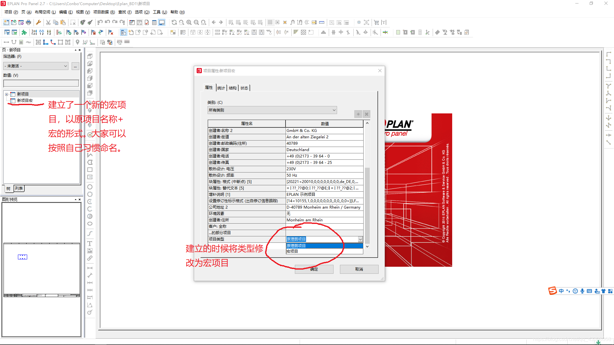614x345 pixels.
Task: Click the 取消 button
Action: [359, 269]
